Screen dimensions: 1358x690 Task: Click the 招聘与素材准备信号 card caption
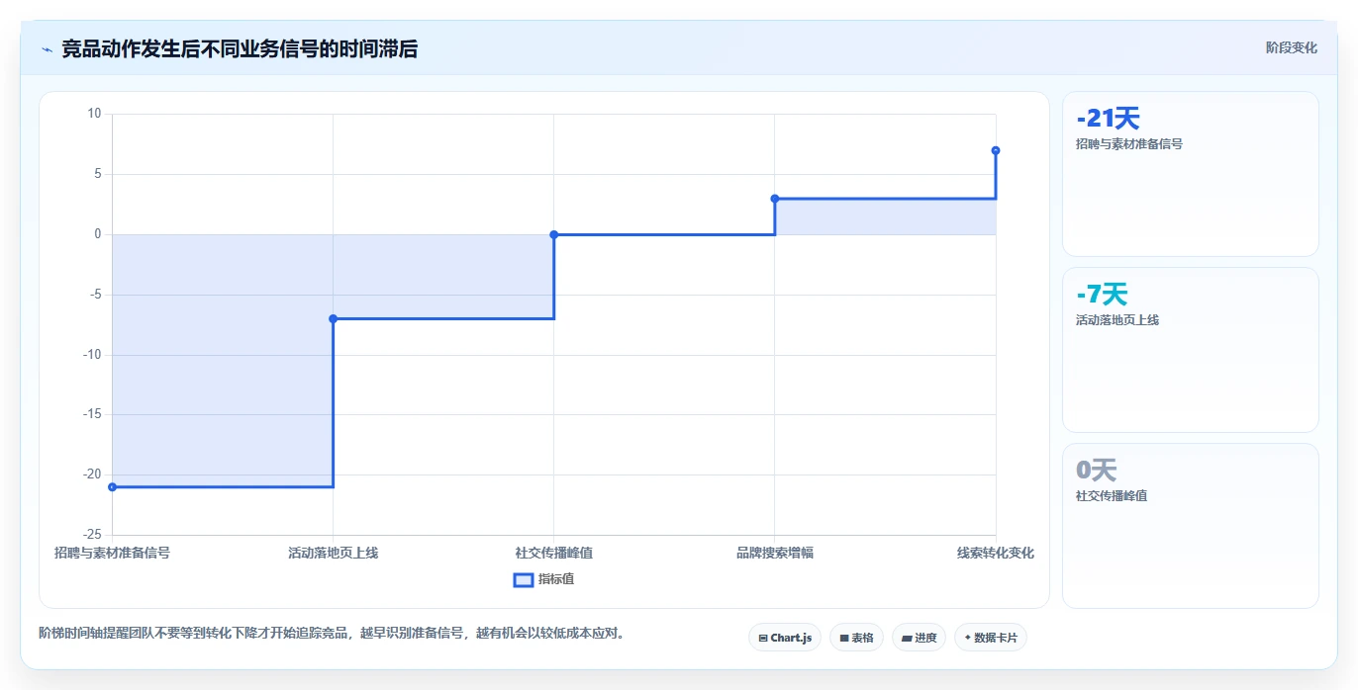[1129, 143]
